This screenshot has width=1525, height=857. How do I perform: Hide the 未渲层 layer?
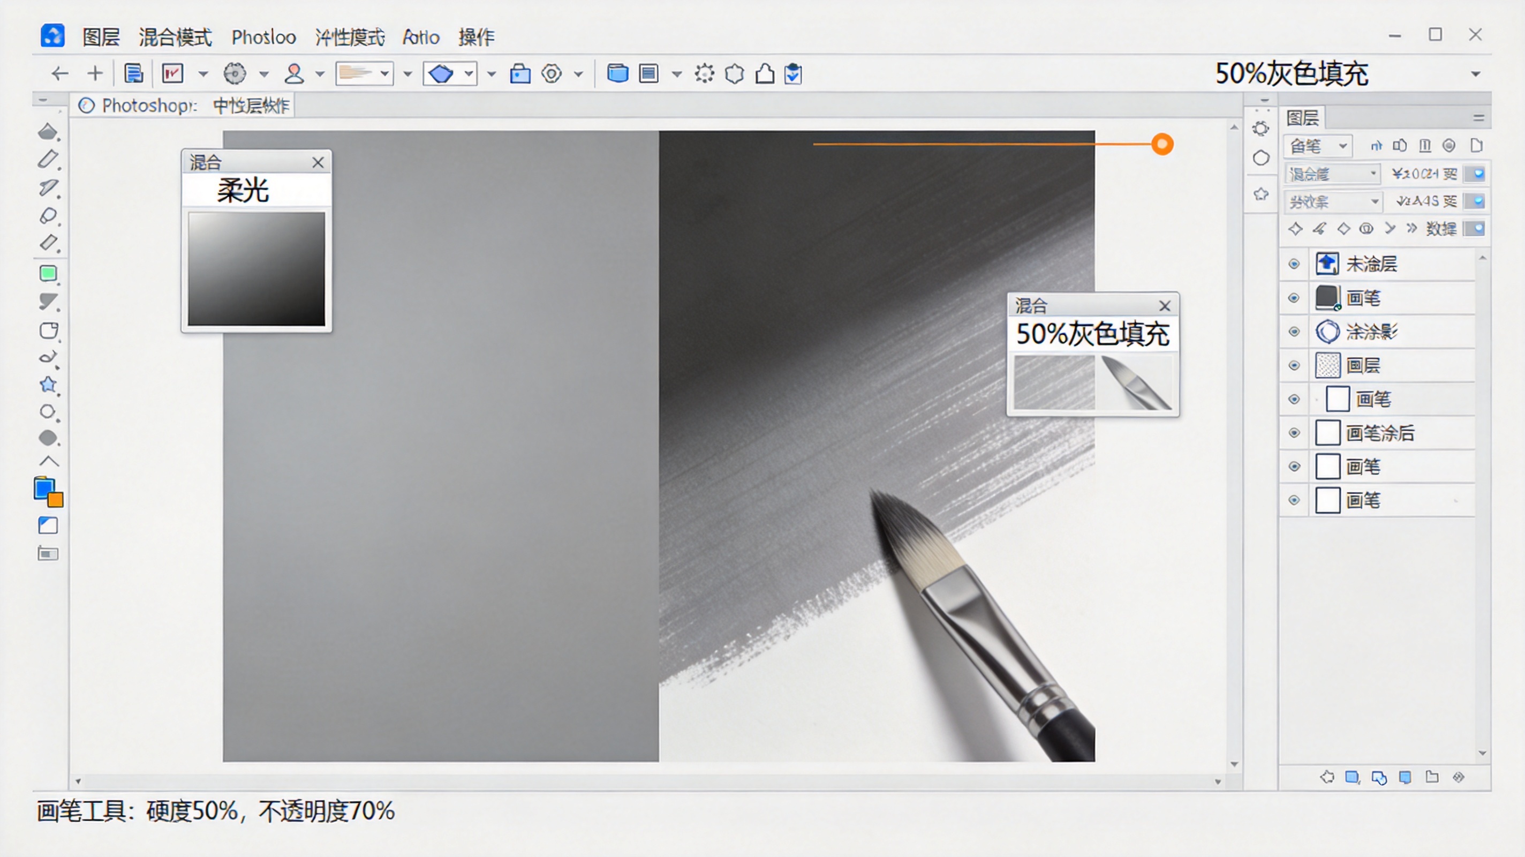[x=1294, y=264]
